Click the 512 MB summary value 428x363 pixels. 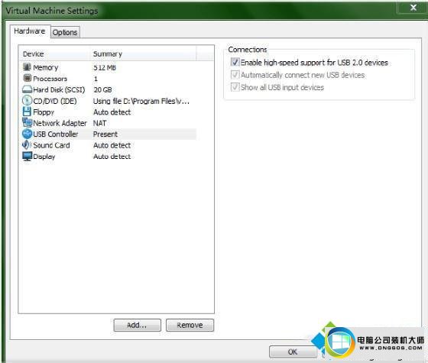(105, 67)
